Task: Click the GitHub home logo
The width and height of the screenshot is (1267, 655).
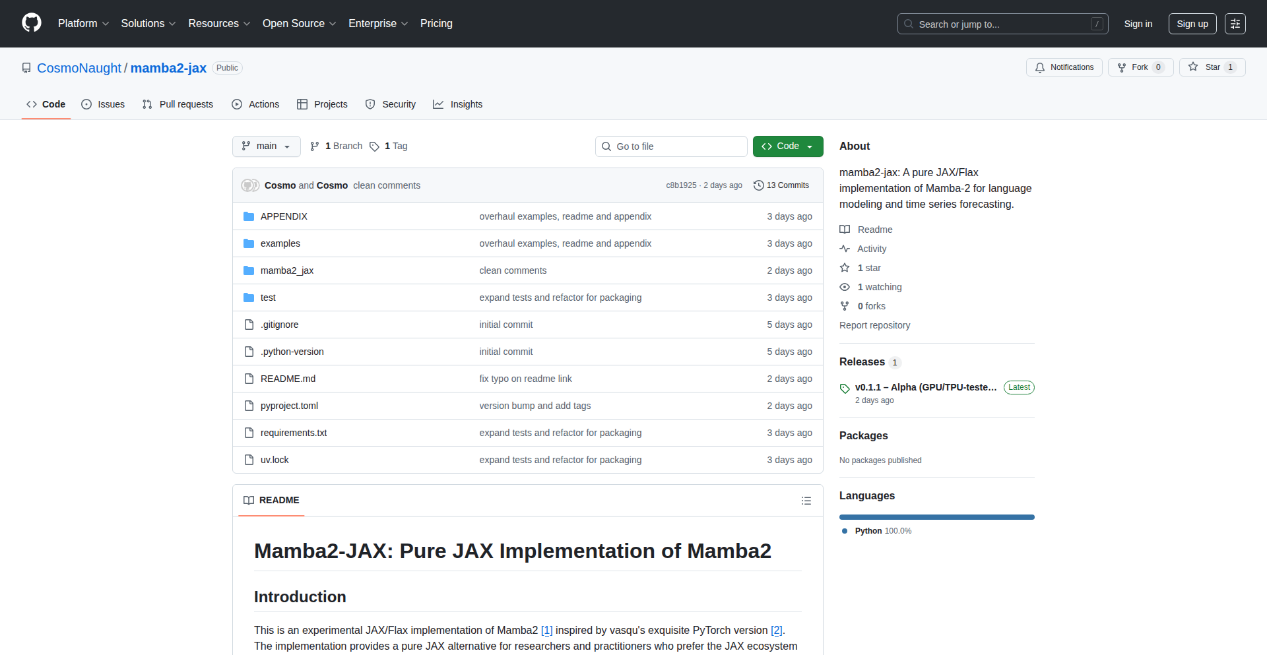Action: 30,23
